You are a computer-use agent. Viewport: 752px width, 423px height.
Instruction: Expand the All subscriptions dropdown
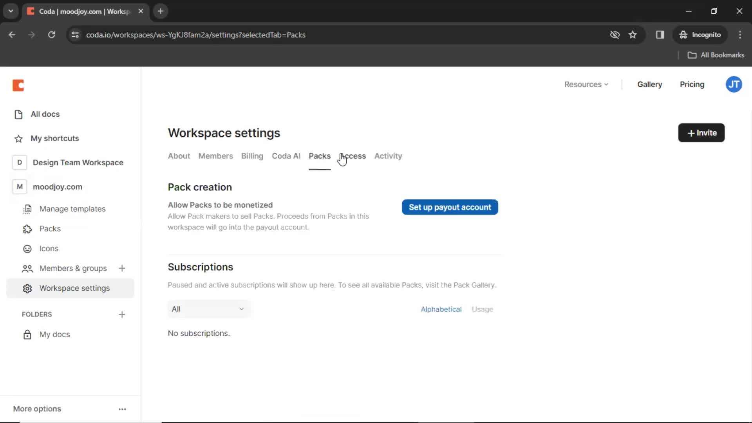pos(209,309)
